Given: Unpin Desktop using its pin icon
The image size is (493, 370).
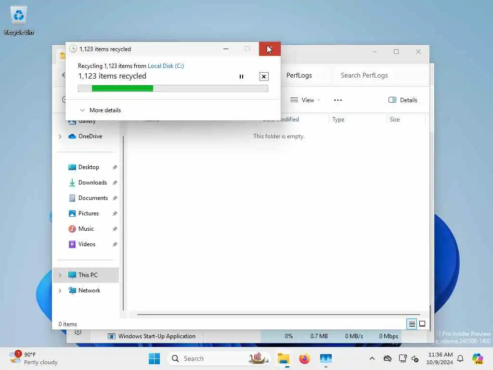Looking at the screenshot, I should pos(115,167).
